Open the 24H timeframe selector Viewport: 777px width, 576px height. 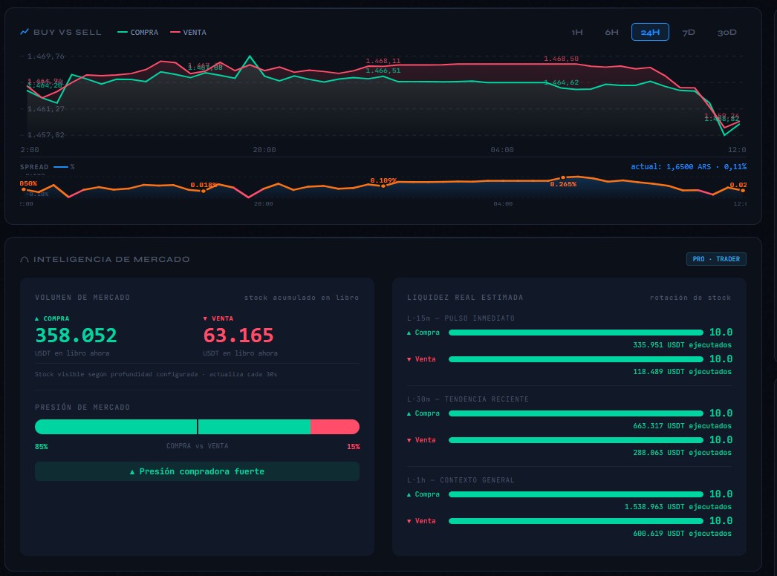tap(650, 31)
